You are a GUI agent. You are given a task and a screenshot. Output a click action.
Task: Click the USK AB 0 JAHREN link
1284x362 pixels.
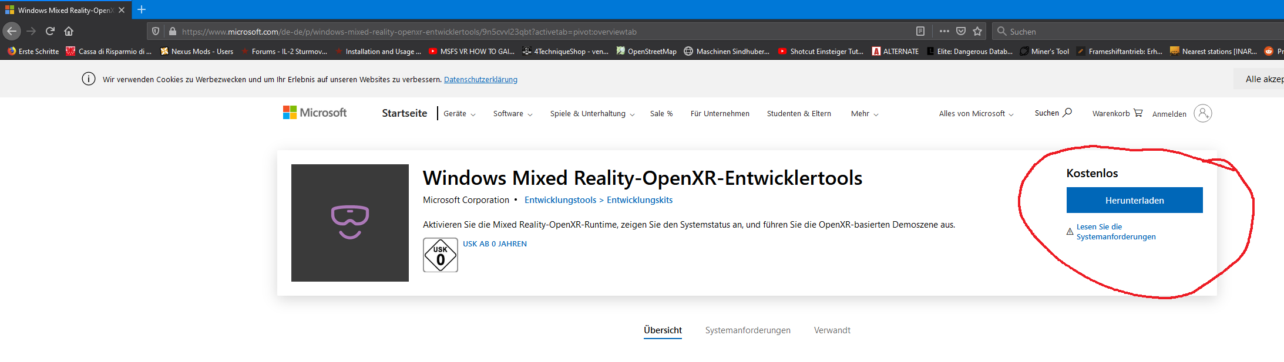(x=495, y=244)
